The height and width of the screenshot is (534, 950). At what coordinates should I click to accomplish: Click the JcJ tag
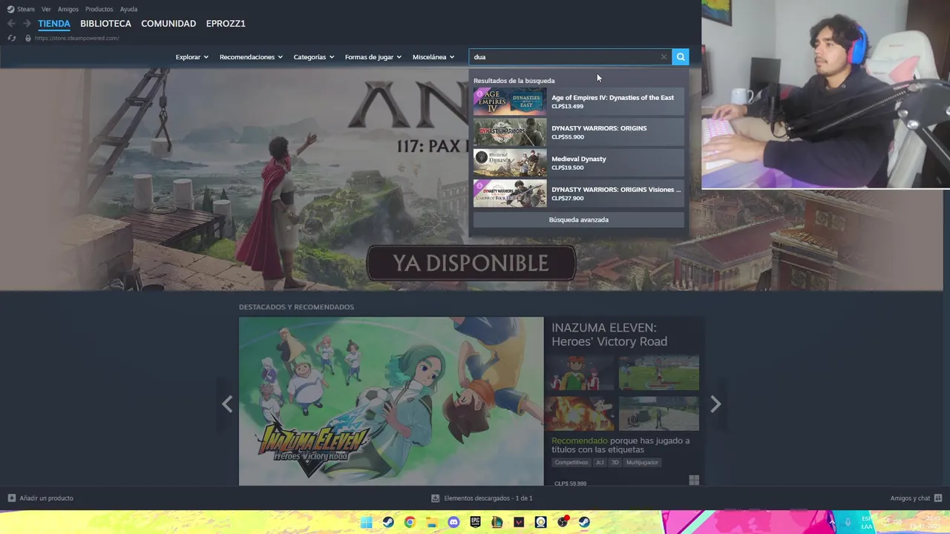[x=600, y=462]
